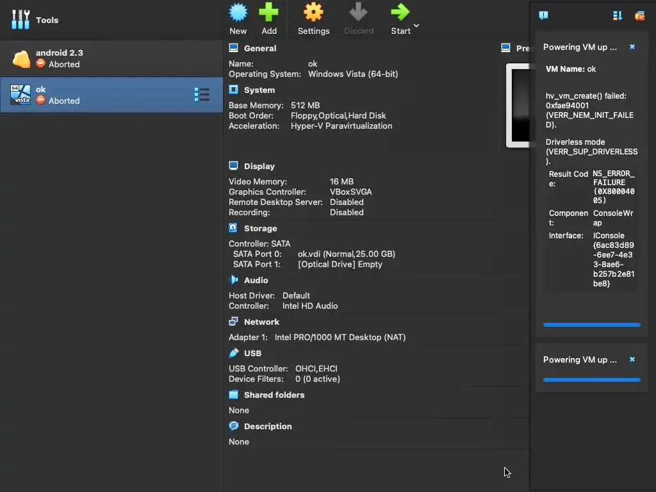Click the ok.vdi SATA Port 0 entry
Screen dimensions: 656x492
347,254
